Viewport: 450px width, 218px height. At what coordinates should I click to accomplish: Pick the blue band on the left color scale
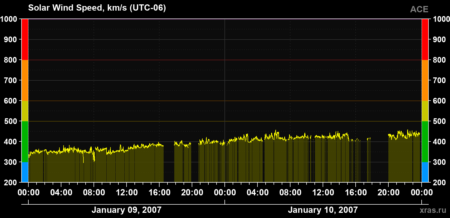coord(25,172)
